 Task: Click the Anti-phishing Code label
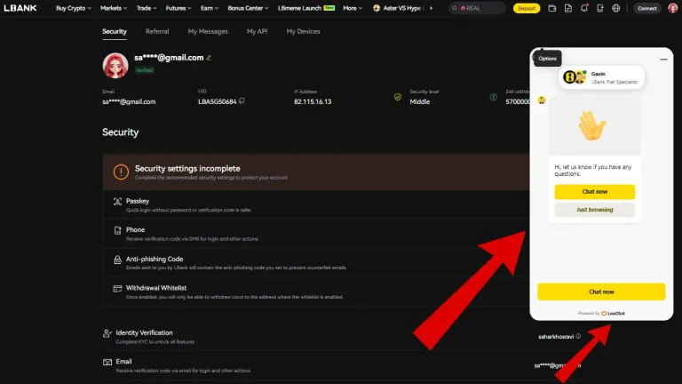tap(155, 259)
